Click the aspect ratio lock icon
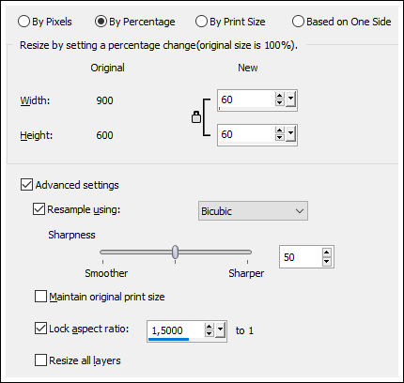Screen dimensions: 404x383 coord(196,117)
